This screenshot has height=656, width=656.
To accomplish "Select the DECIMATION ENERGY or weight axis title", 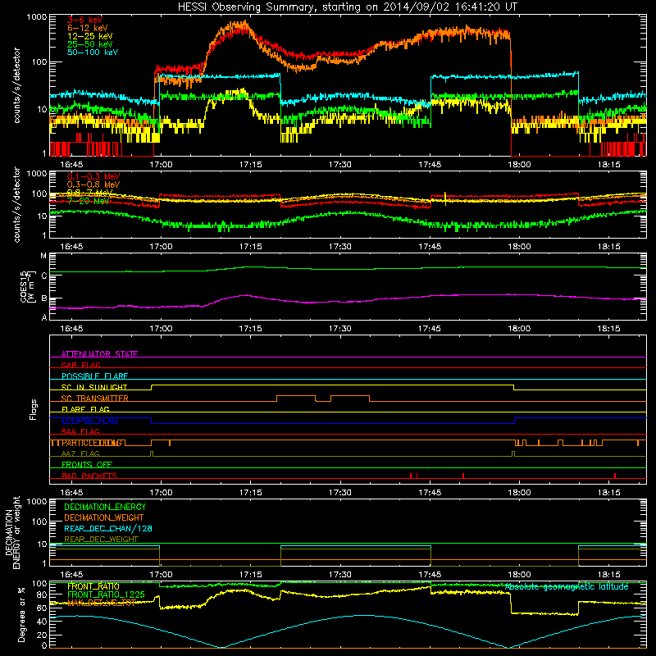I will pos(12,532).
